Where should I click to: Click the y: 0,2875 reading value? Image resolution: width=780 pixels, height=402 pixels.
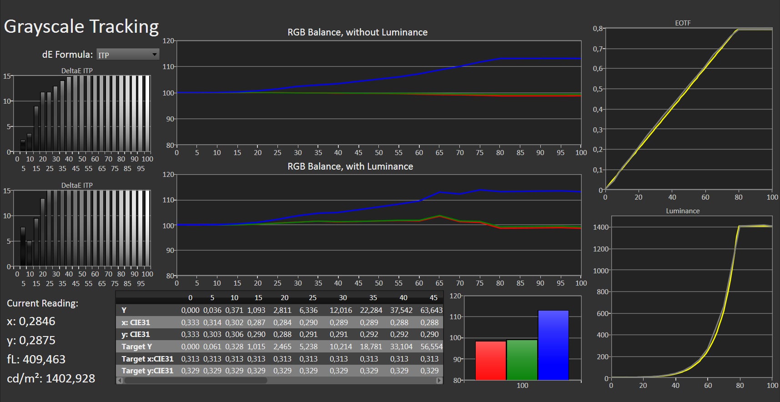point(31,341)
